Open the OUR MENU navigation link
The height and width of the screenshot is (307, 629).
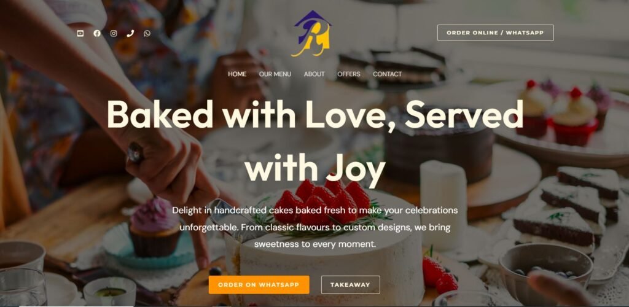pyautogui.click(x=275, y=74)
